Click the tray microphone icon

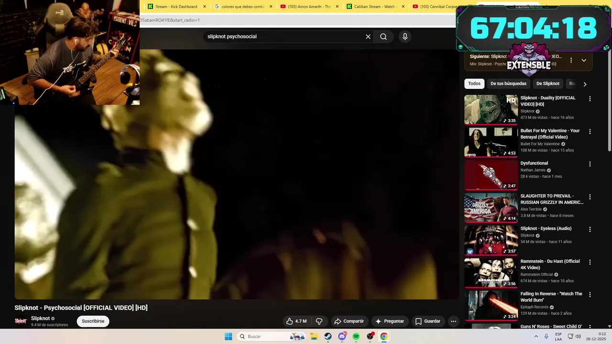click(546, 336)
